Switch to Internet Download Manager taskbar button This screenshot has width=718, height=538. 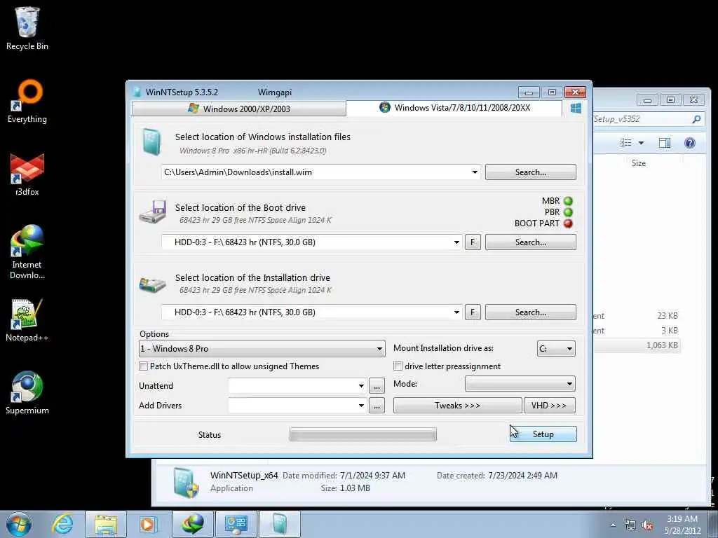pos(192,524)
